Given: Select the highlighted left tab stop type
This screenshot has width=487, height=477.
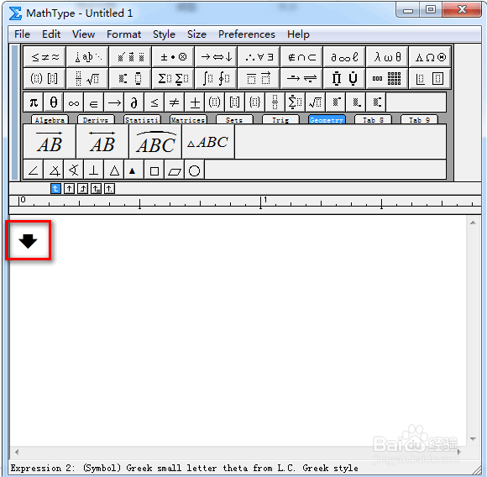Looking at the screenshot, I should [55, 188].
